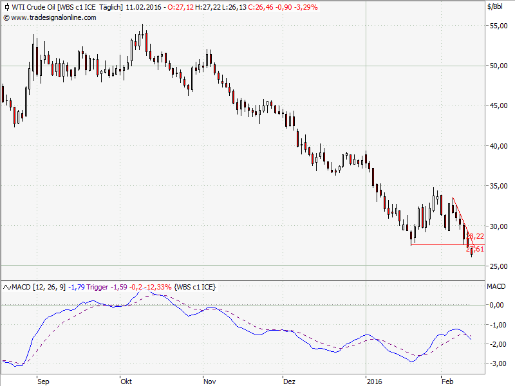The image size is (515, 386).
Task: Open the www.tradesignalonline.com link
Action: point(53,17)
